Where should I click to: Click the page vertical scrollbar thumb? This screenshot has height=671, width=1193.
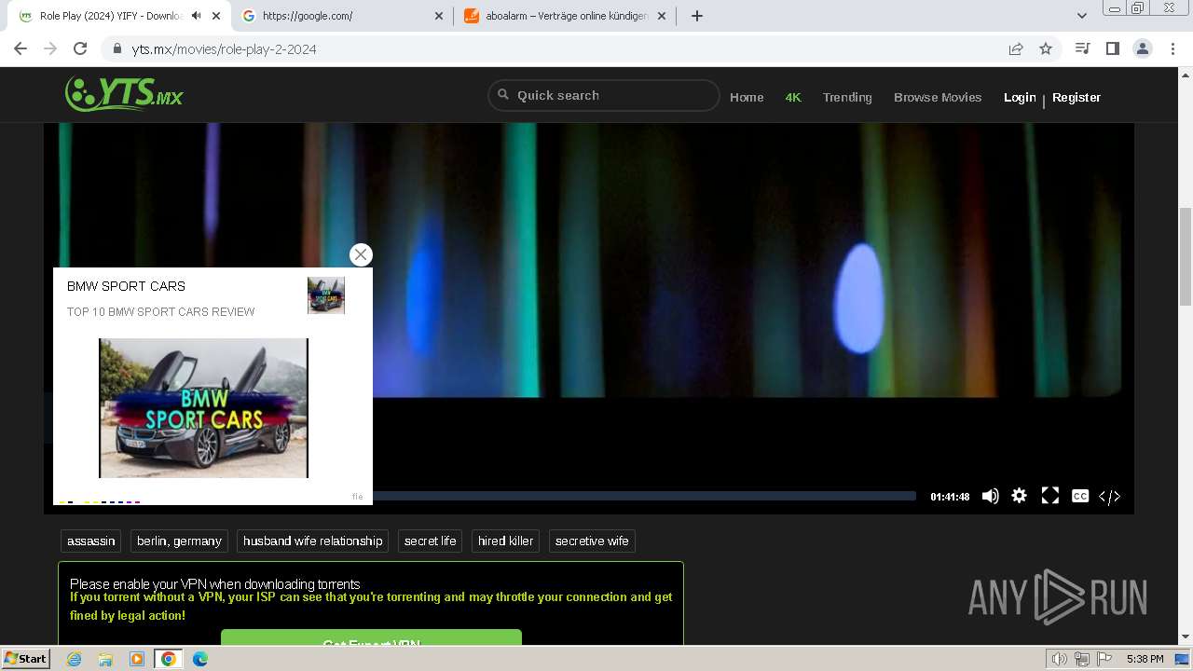pos(1186,256)
